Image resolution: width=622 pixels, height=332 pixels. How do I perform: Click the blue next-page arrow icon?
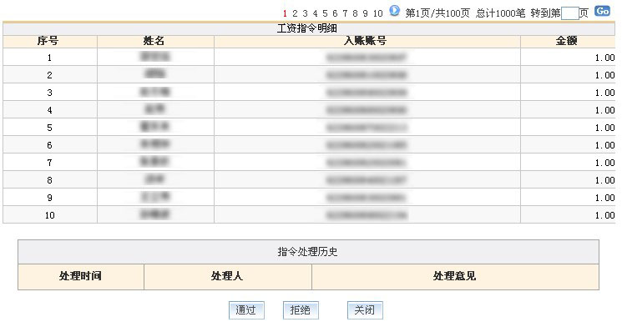pyautogui.click(x=394, y=11)
